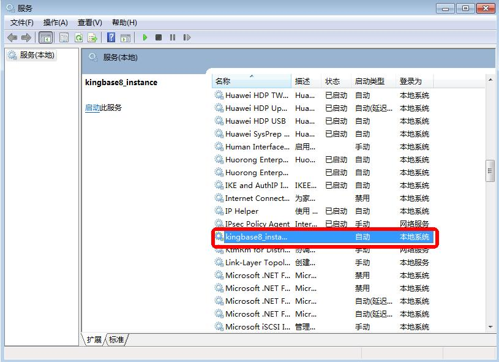This screenshot has height=362, width=499.
Task: Click gear icon of Microsoft iSCSI row
Action: 219,326
